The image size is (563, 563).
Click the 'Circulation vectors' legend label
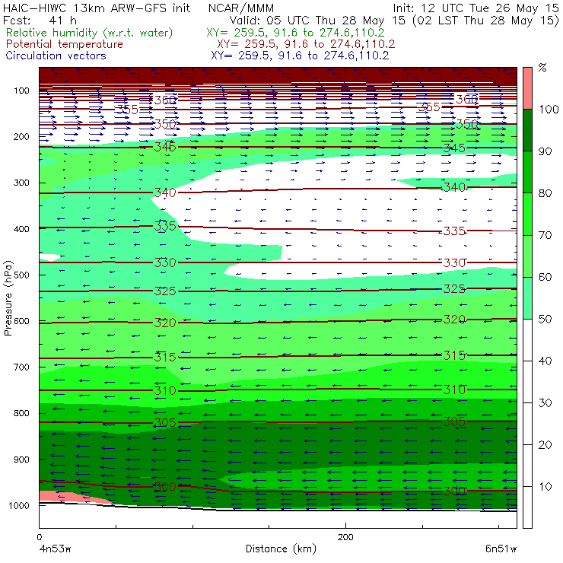(x=56, y=56)
